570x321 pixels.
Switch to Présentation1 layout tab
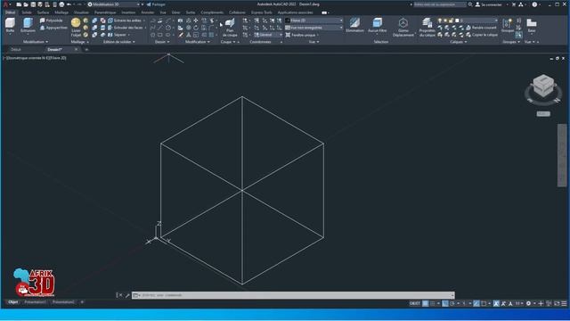click(35, 302)
